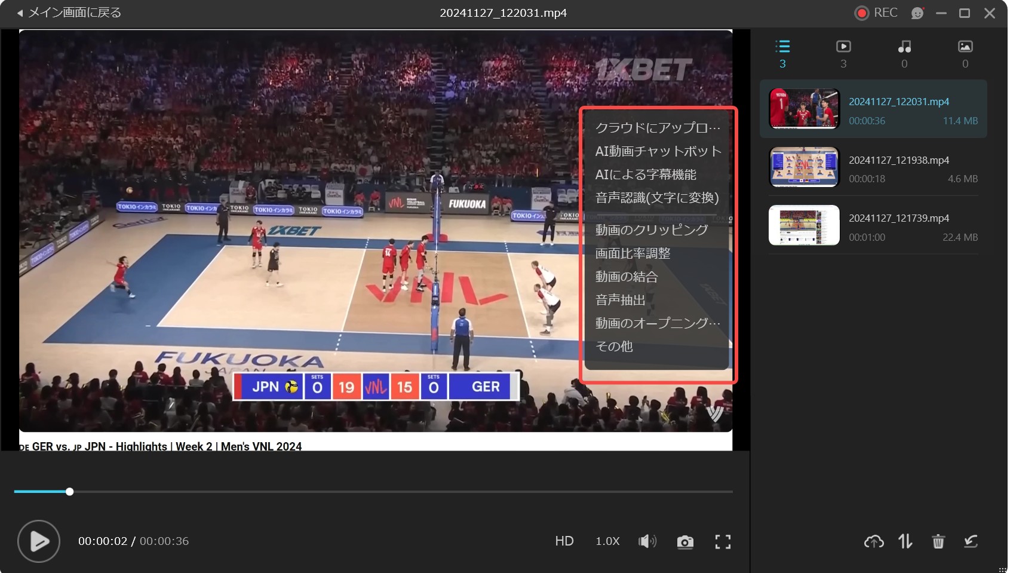Click the file name 20241127_121938.mp4
The width and height of the screenshot is (1010, 573).
coord(899,160)
